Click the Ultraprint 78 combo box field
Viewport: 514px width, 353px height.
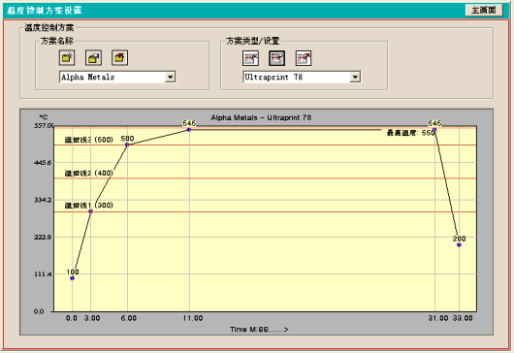(x=302, y=77)
